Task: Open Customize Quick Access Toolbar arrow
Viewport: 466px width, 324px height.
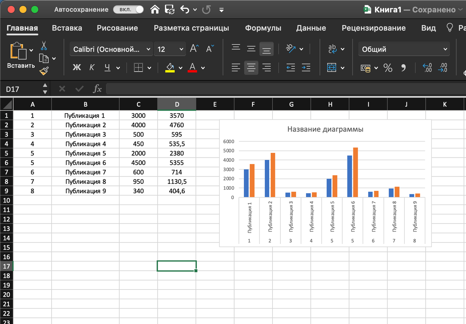Action: pyautogui.click(x=221, y=10)
